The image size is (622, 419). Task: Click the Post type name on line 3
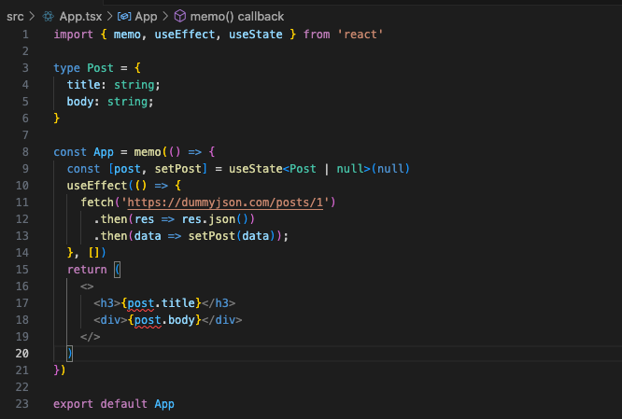(100, 68)
